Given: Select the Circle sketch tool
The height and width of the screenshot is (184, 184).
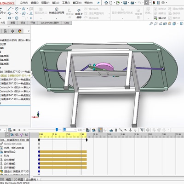Looking at the screenshot, I should coord(17,9).
